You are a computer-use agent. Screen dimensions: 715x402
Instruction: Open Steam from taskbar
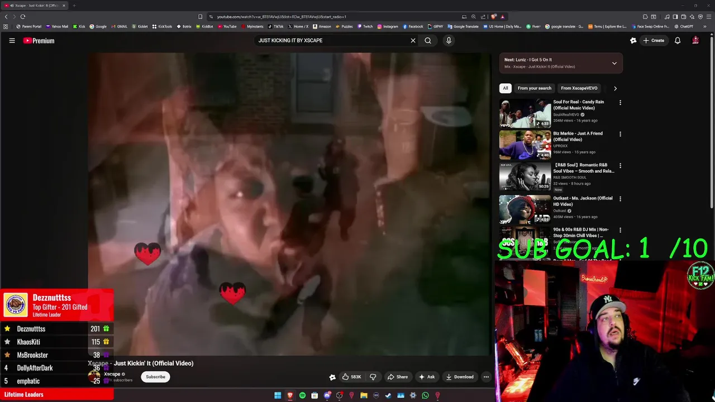(x=388, y=395)
